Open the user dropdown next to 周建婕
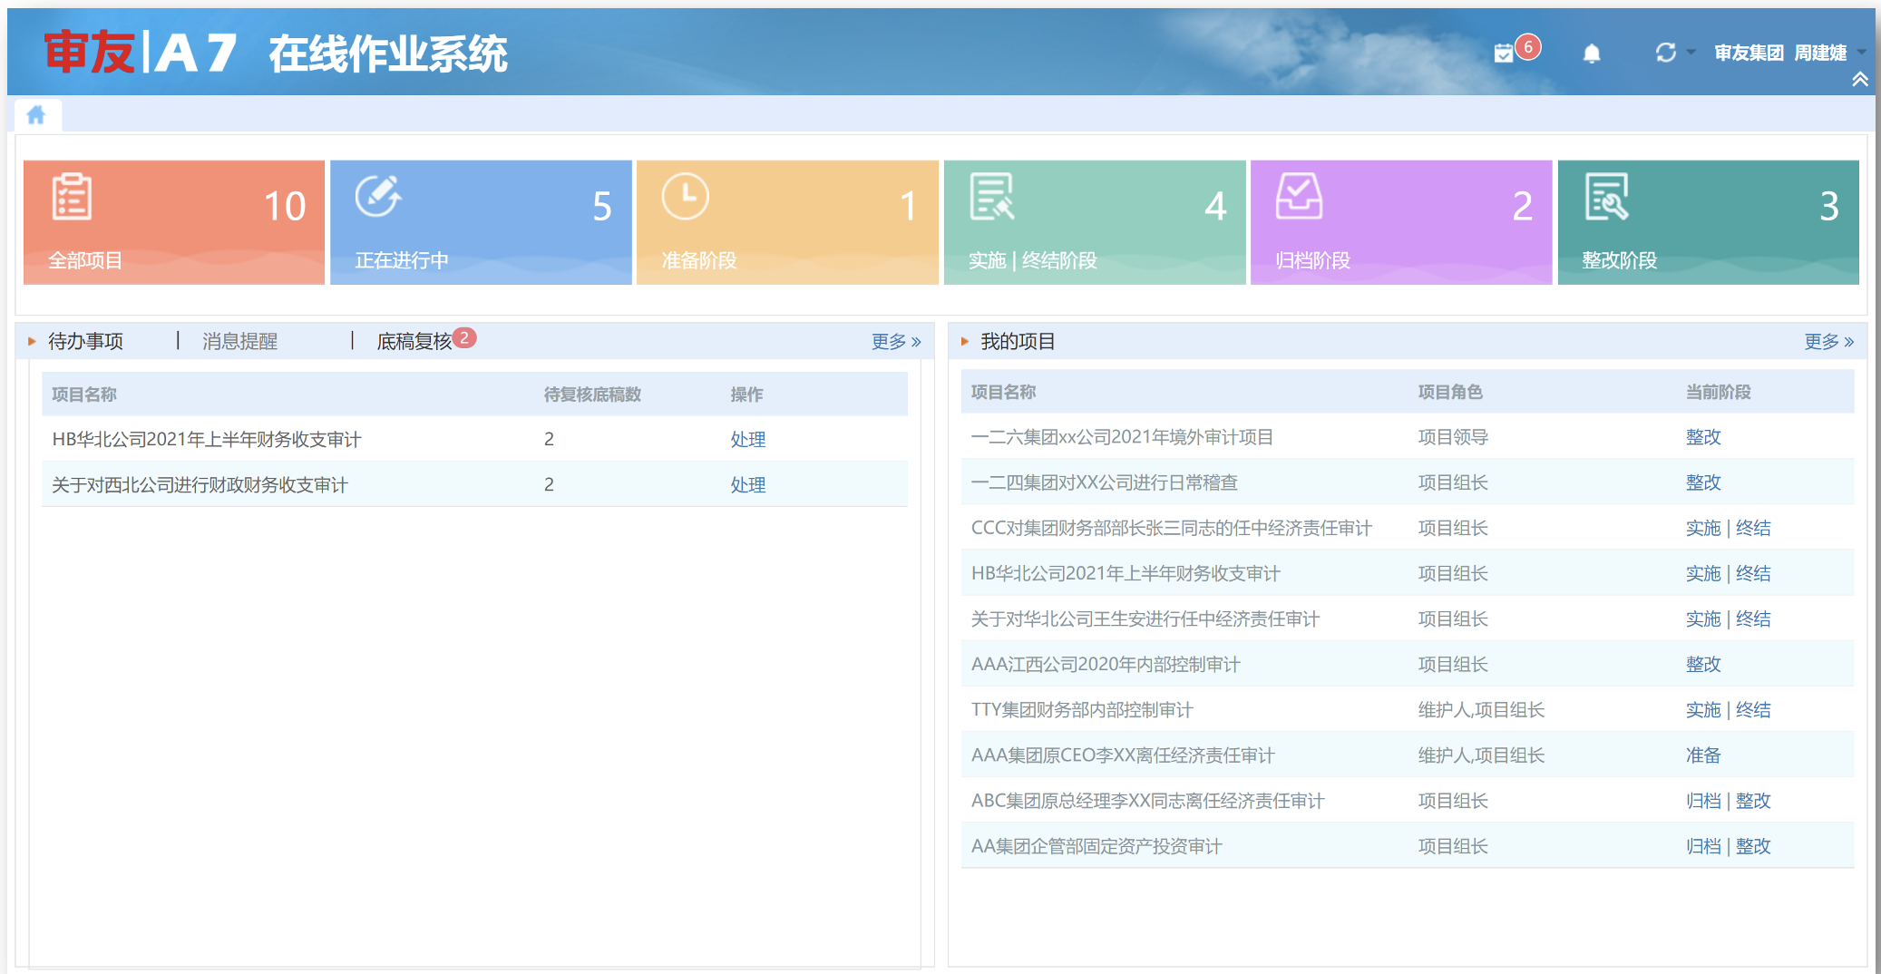 tap(1861, 52)
